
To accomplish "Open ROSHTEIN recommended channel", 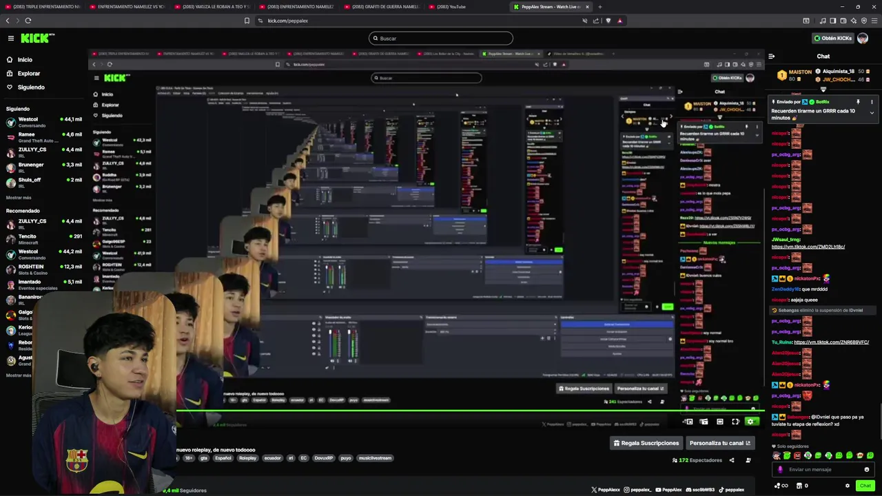I will [x=44, y=269].
